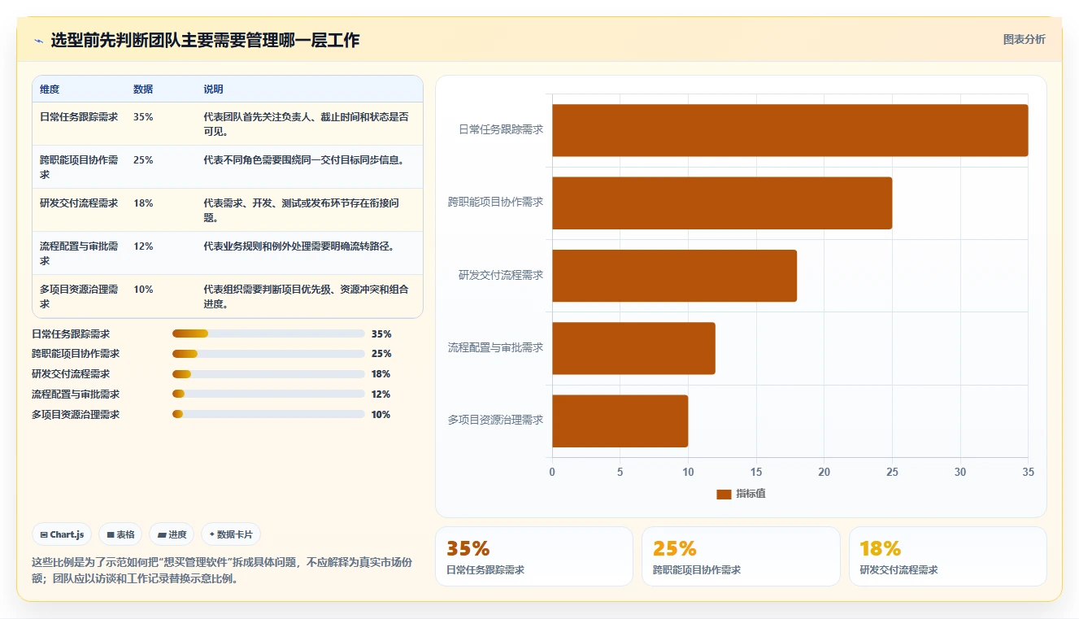Image resolution: width=1079 pixels, height=619 pixels.
Task: Click the chart axis label 日常任务跟踪需求
Action: coord(501,129)
